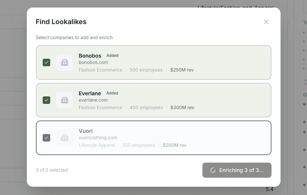Uncheck the Everlane checkbox

click(x=46, y=100)
